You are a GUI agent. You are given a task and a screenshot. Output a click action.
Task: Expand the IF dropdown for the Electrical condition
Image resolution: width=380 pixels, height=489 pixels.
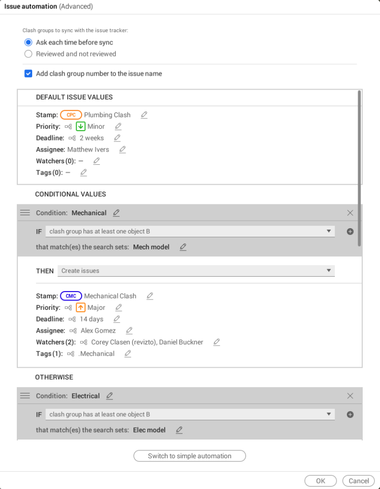tap(190, 414)
